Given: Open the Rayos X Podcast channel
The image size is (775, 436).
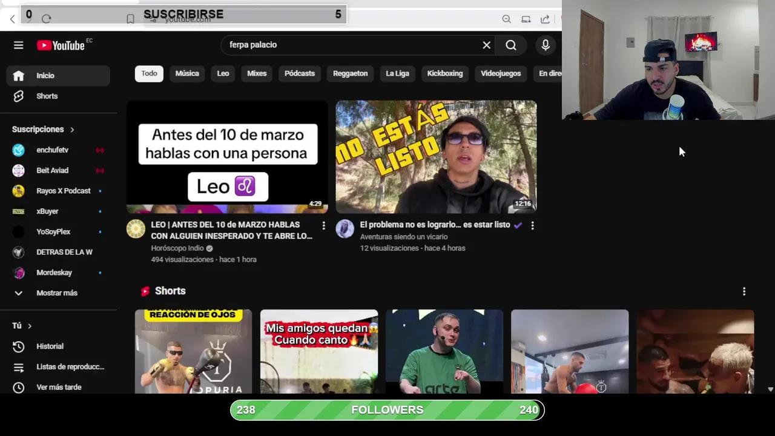Looking at the screenshot, I should click(58, 191).
